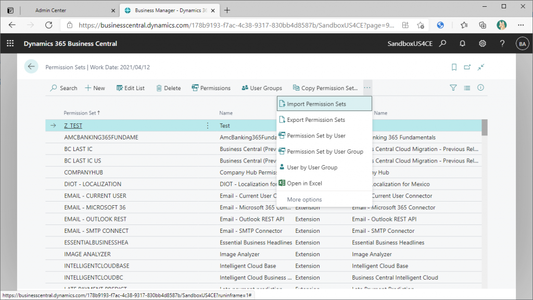Click the search magnifier in Business Central header
Screen dimensions: 533x300
tap(442, 44)
